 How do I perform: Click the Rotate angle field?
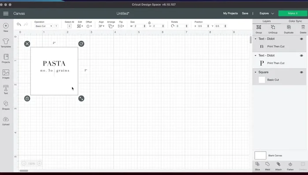[x=180, y=26]
